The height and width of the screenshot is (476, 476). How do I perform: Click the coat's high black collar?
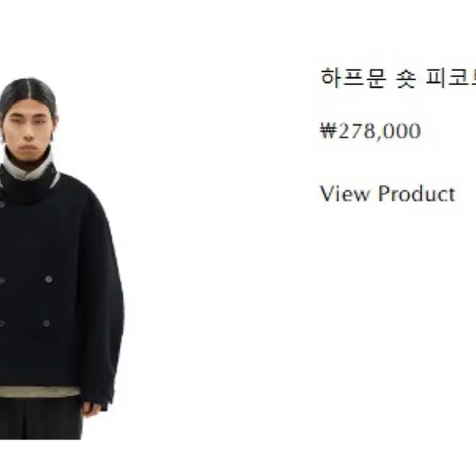(29, 185)
